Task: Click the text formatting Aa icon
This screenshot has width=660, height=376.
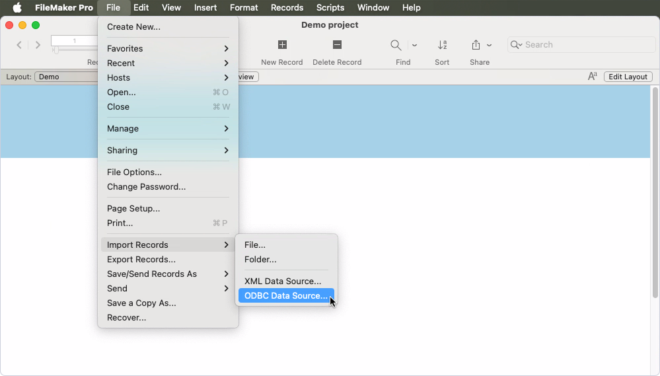Action: 592,76
